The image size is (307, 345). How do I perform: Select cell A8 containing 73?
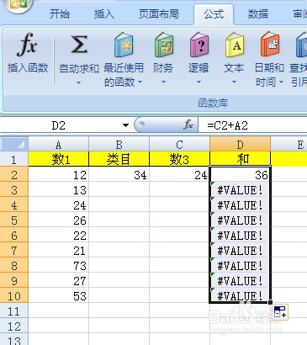(58, 265)
